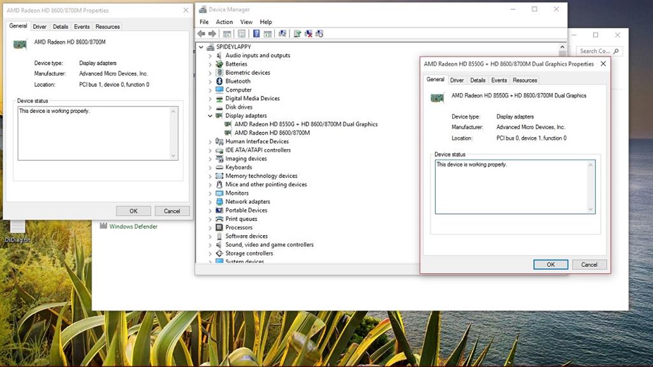The image size is (653, 367).
Task: Click the Imaging devices camera icon
Action: coord(219,159)
